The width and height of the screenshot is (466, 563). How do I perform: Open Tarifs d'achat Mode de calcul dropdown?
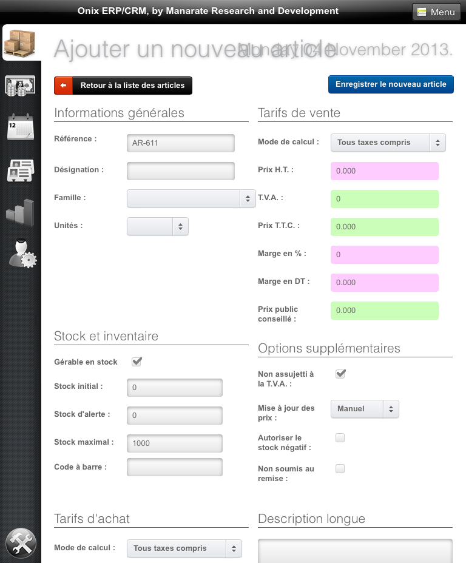184,548
